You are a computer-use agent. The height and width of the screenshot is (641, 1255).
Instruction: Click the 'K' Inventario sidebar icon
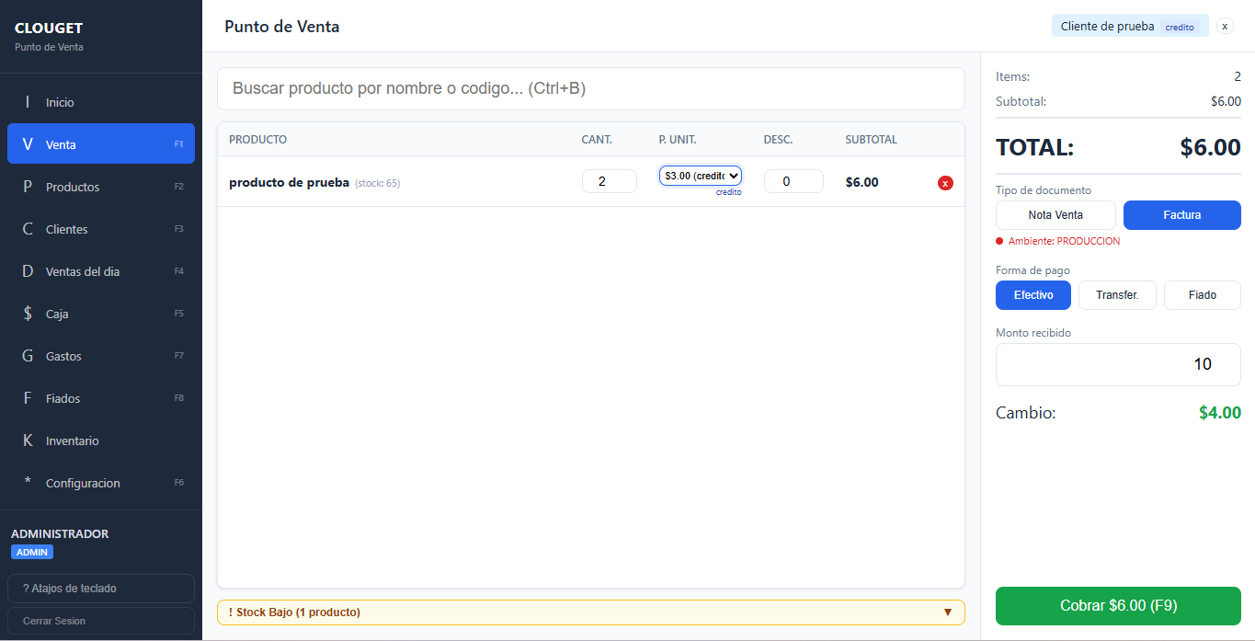click(x=28, y=441)
